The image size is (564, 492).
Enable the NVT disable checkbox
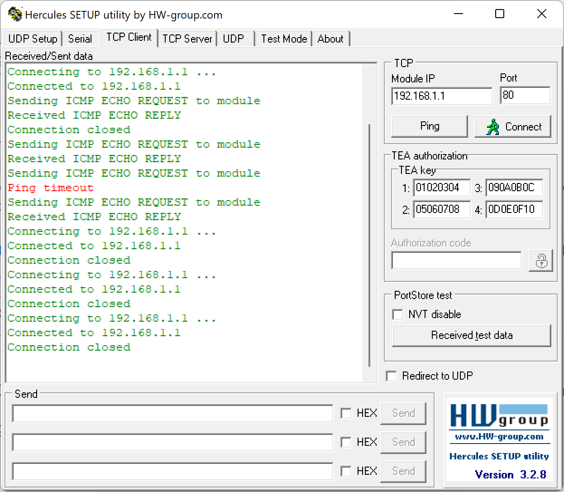(x=398, y=314)
